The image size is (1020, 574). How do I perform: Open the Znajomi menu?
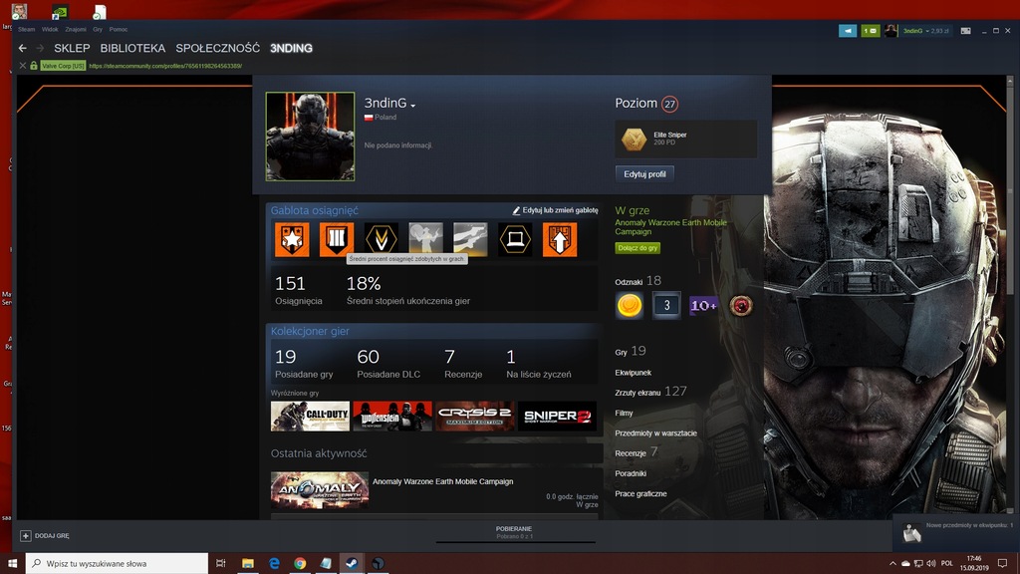[x=76, y=29]
